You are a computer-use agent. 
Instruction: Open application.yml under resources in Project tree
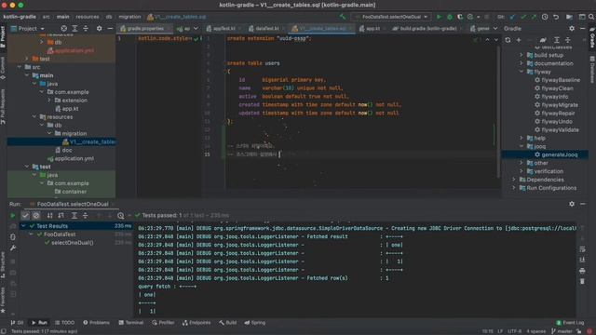(74, 159)
